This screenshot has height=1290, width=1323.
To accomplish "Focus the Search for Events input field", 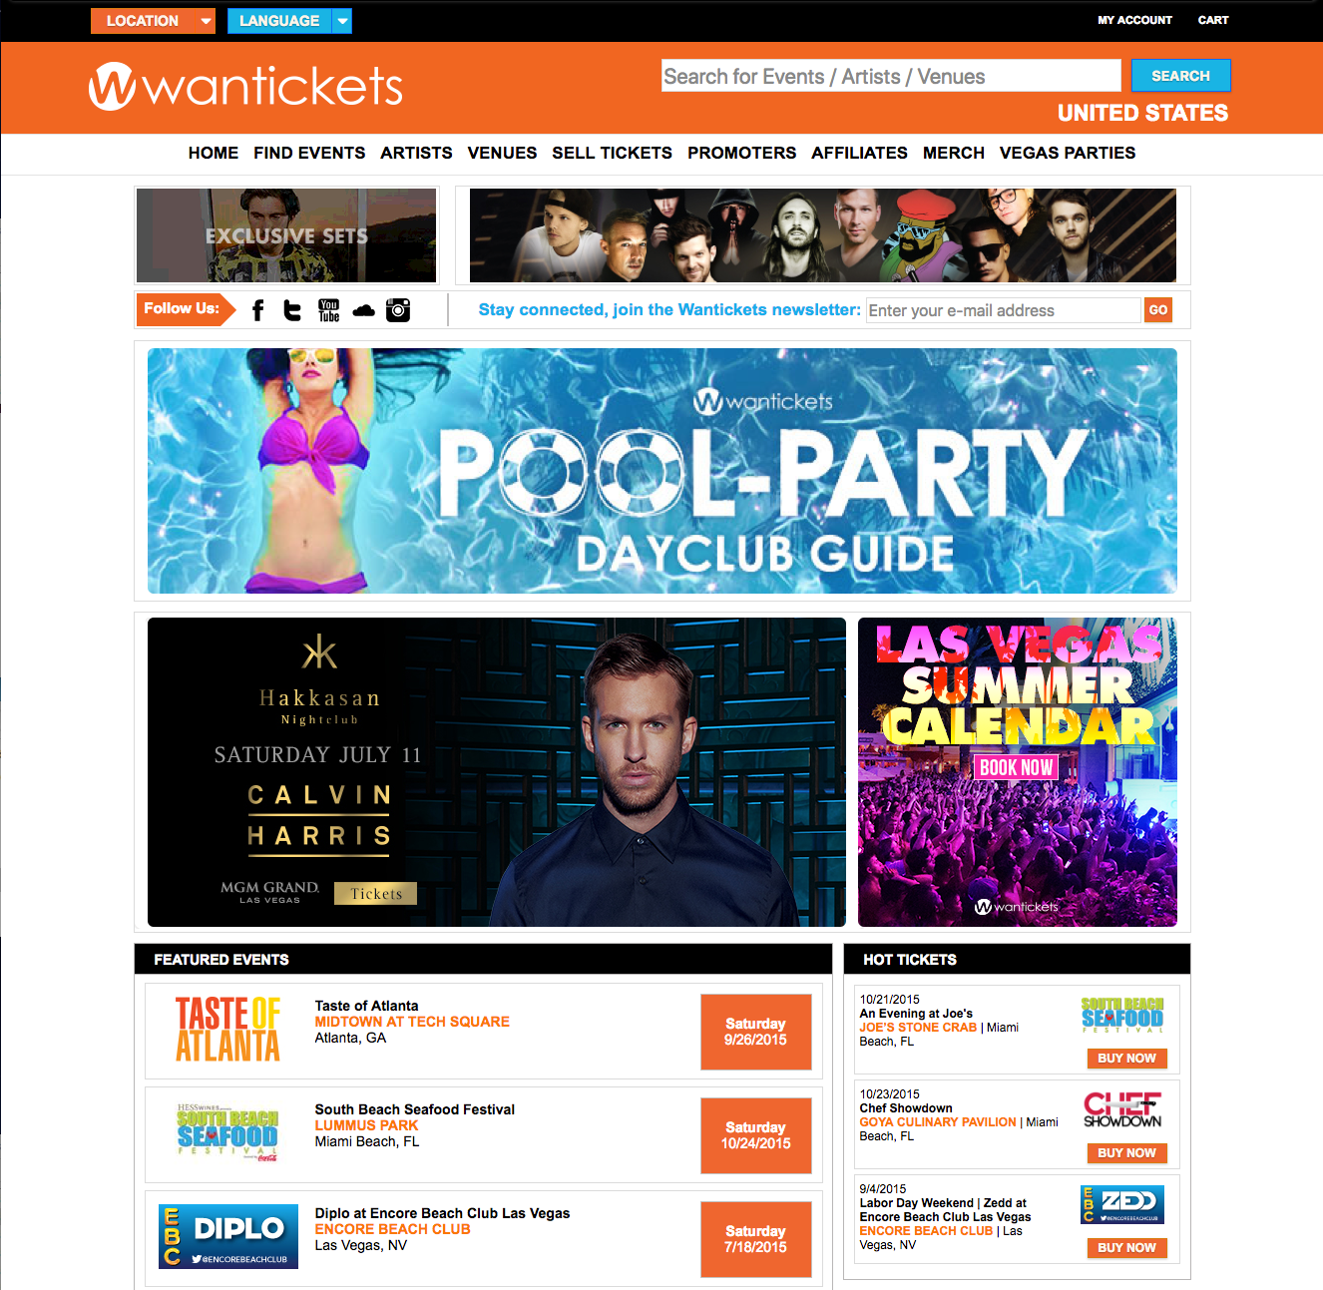I will (891, 76).
